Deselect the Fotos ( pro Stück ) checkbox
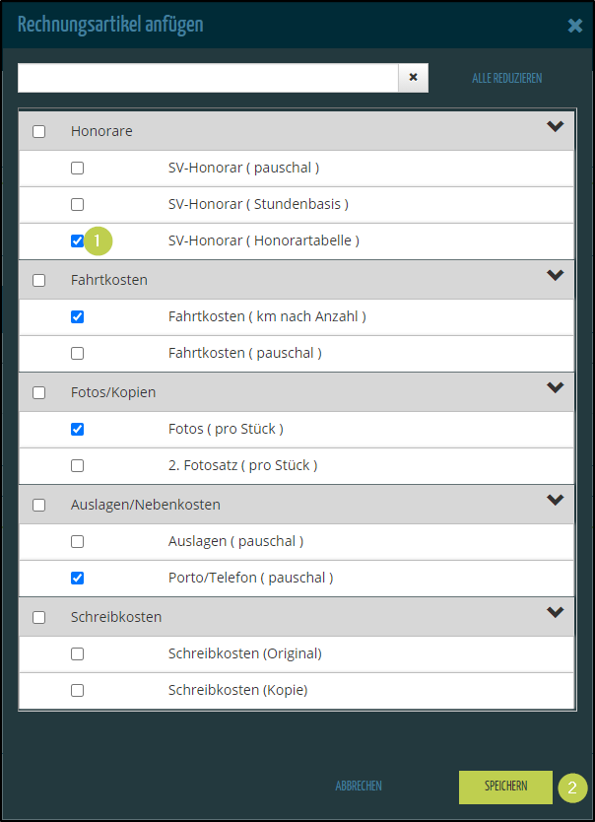Viewport: 595px width, 822px height. coord(78,429)
